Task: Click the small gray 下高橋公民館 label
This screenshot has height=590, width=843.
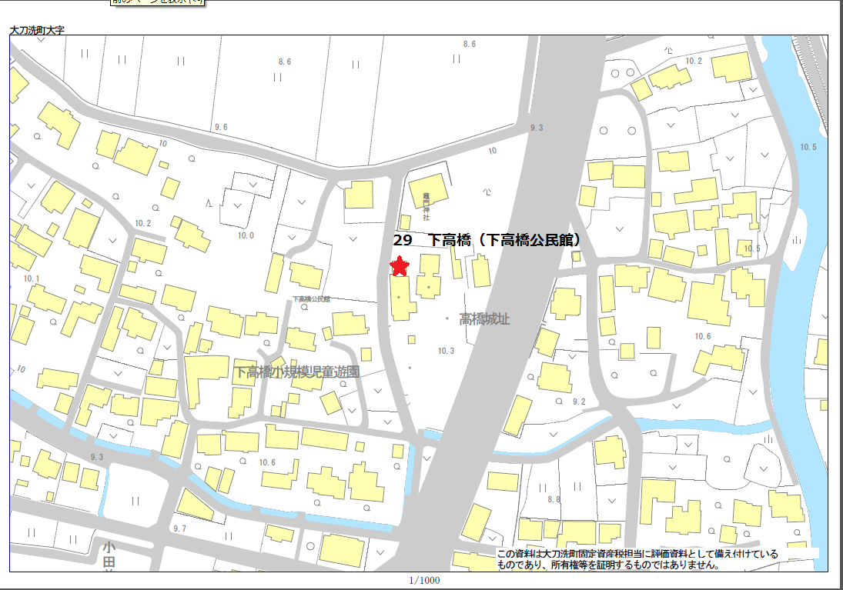Action: click(x=311, y=298)
